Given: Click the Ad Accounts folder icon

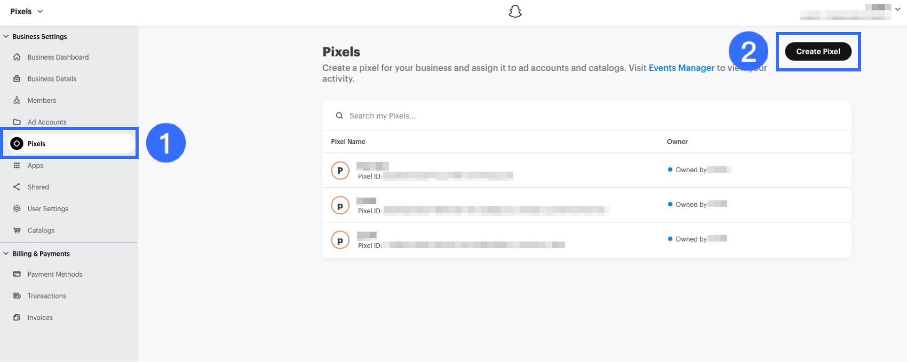Looking at the screenshot, I should coord(17,122).
